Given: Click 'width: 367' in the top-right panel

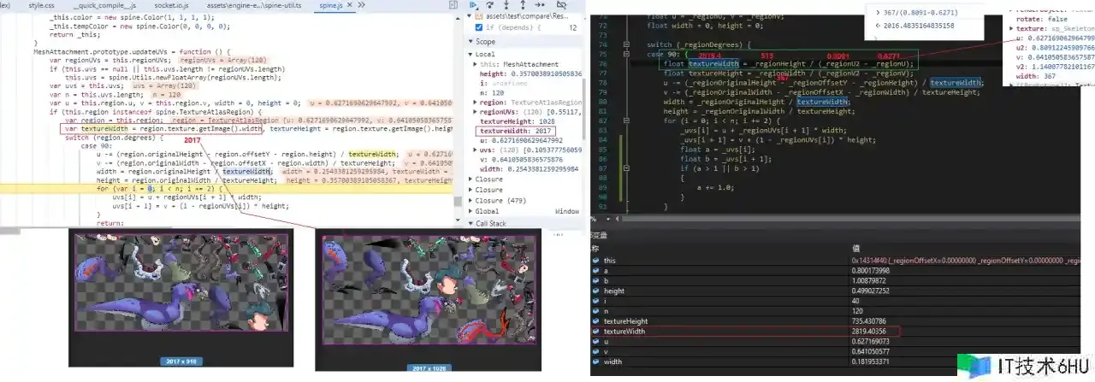Looking at the screenshot, I should point(1037,75).
